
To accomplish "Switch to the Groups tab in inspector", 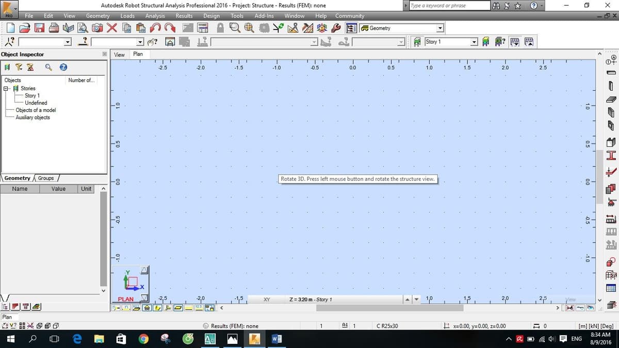I will pos(46,178).
